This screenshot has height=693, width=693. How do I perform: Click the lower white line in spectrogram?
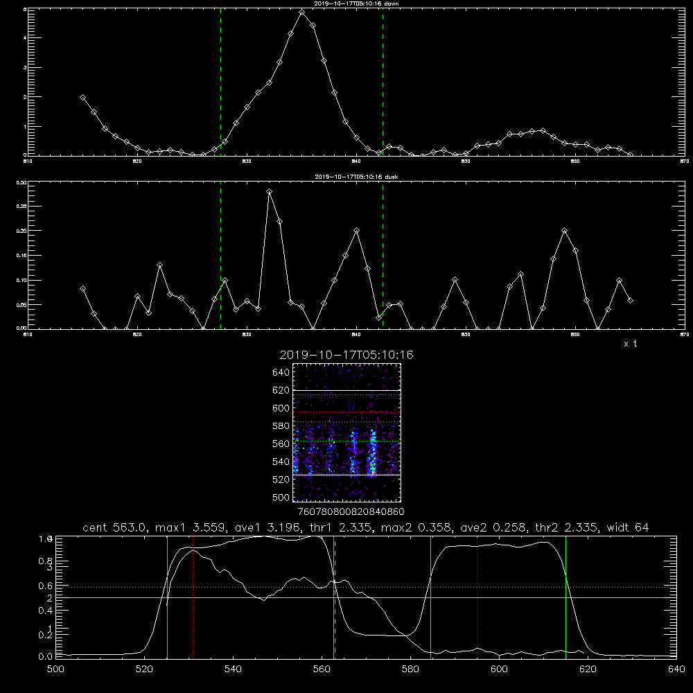point(347,475)
